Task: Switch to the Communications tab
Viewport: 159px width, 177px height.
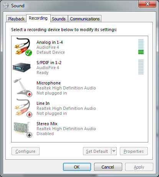Action: [x=85, y=19]
